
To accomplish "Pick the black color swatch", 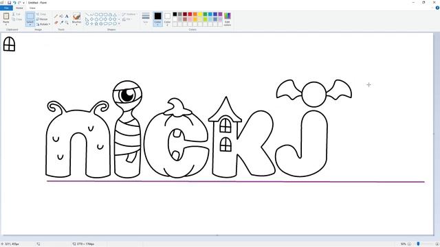I will click(175, 14).
